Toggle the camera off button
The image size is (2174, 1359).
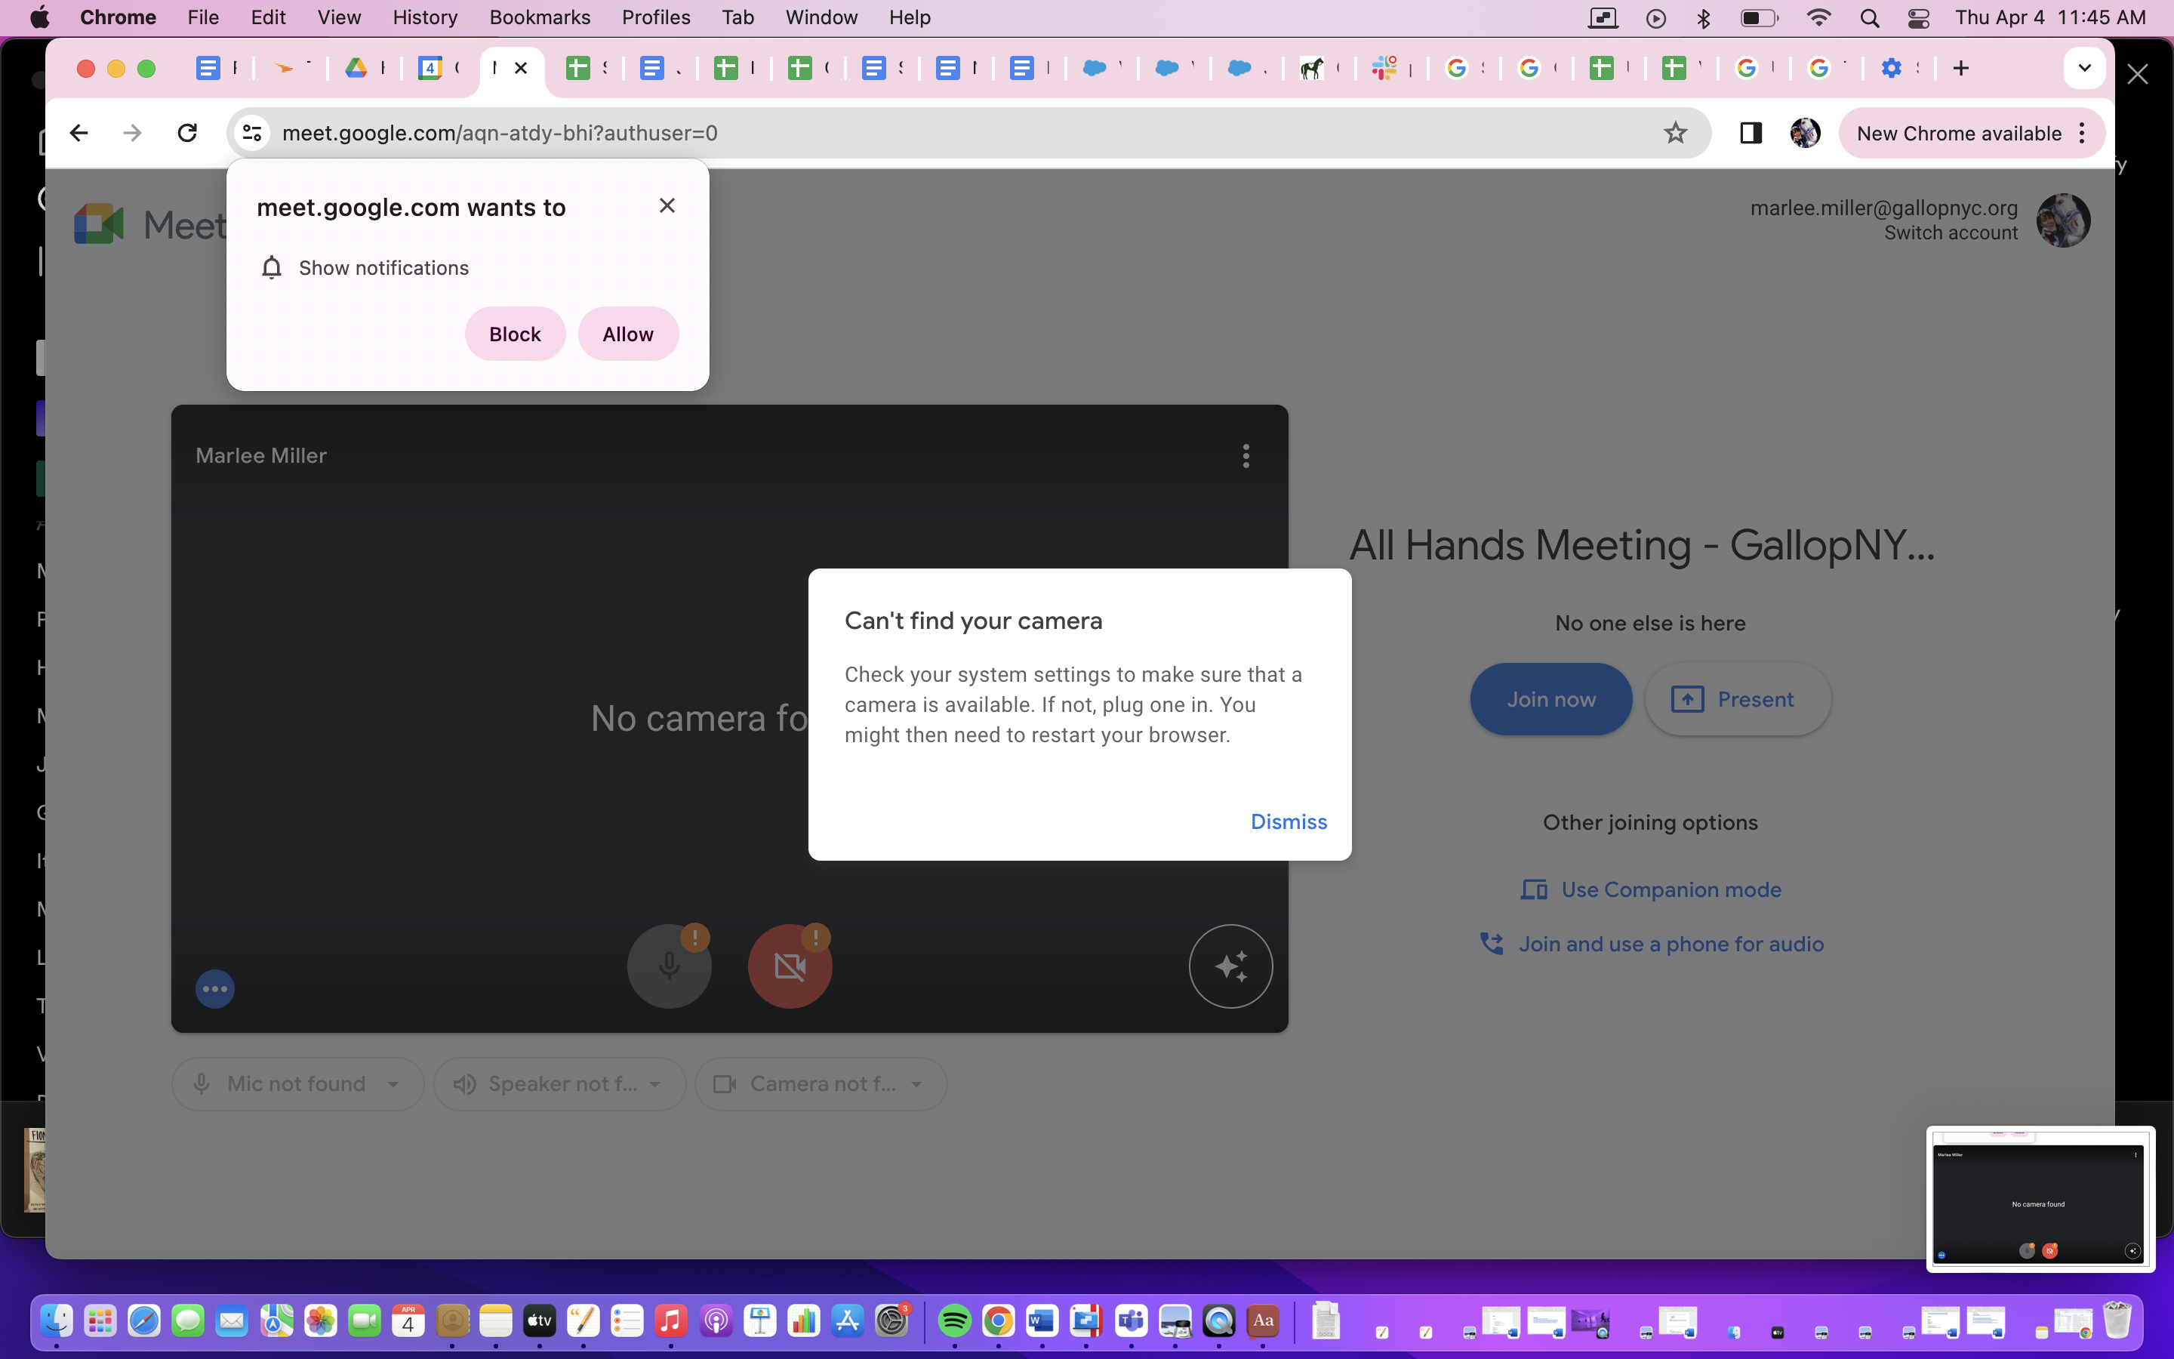(x=790, y=966)
